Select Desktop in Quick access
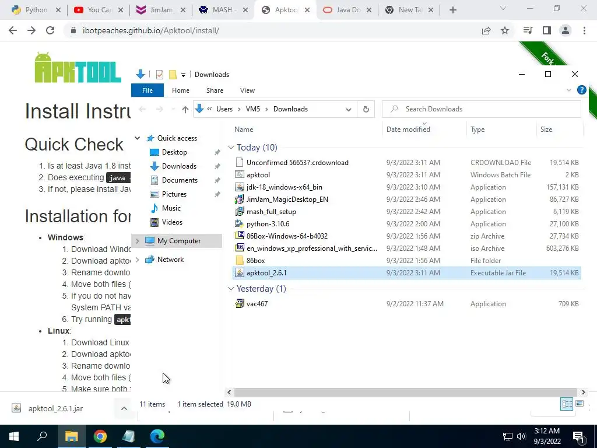Image resolution: width=597 pixels, height=448 pixels. click(174, 152)
